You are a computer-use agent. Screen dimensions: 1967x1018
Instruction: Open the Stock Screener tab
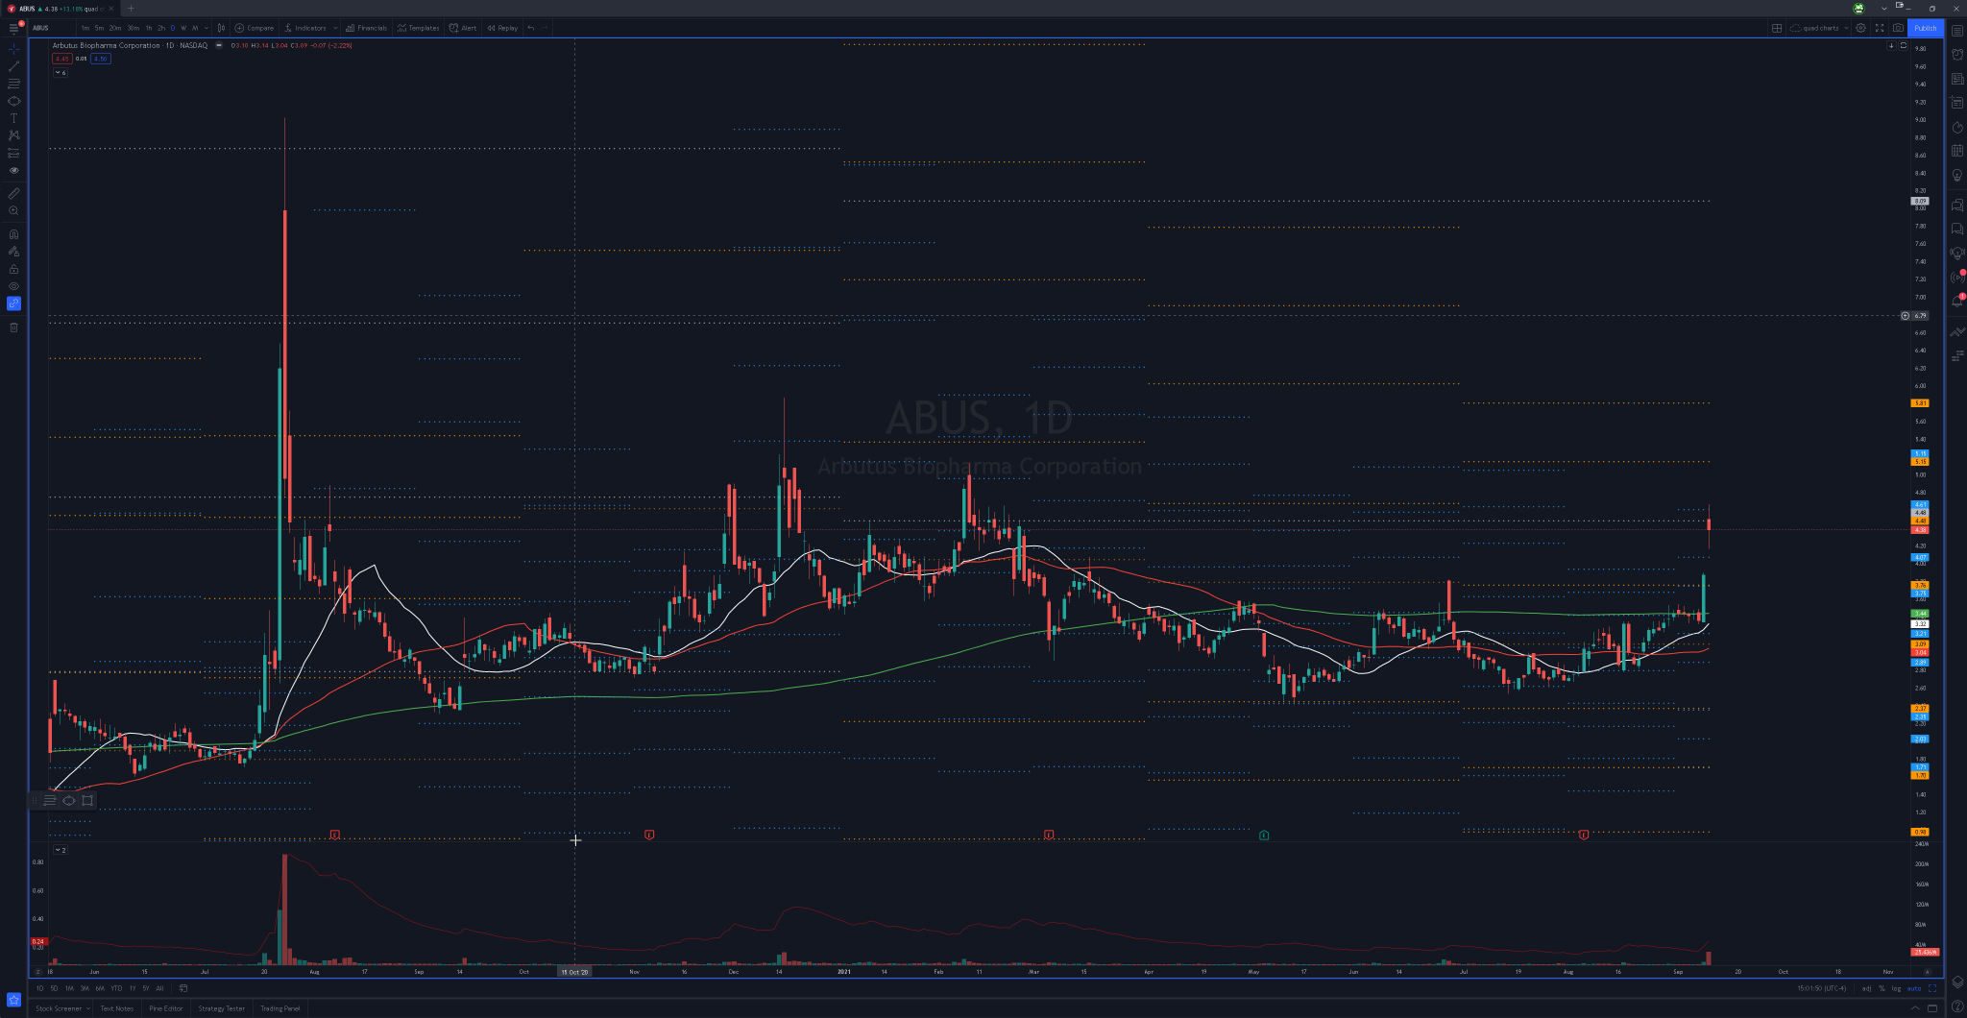pyautogui.click(x=59, y=1008)
